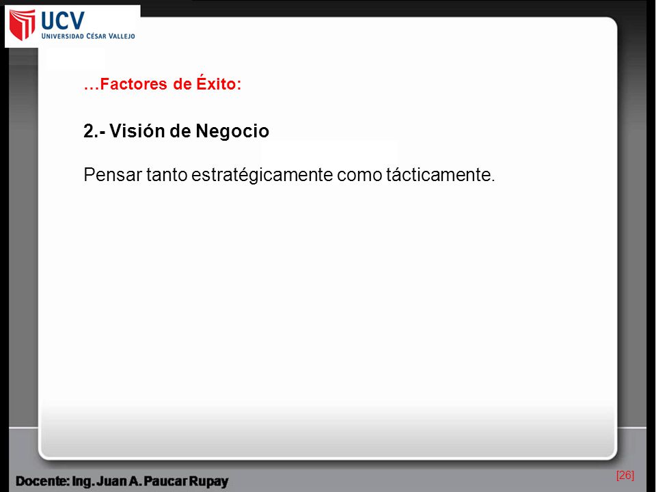Select the '…Factores de Éxito:' heading
Image resolution: width=656 pixels, height=492 pixels.
[163, 83]
